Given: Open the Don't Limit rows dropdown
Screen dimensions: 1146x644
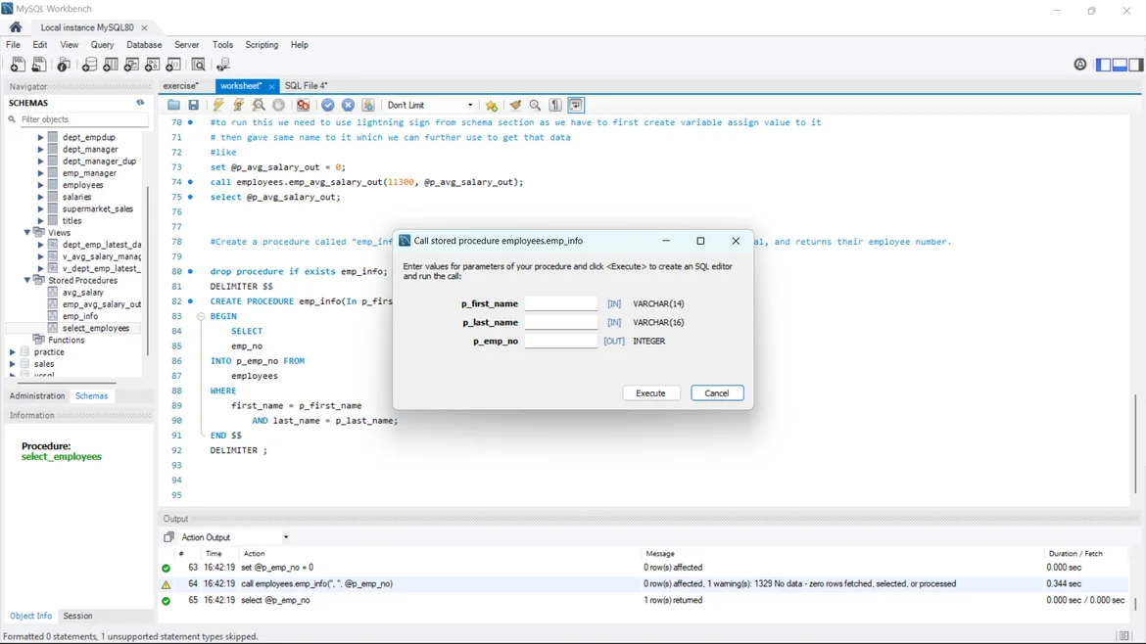Looking at the screenshot, I should click(430, 105).
